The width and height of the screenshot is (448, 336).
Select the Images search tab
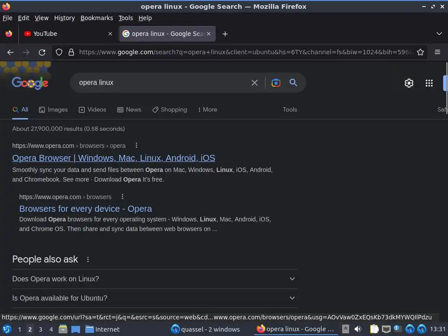tap(53, 110)
